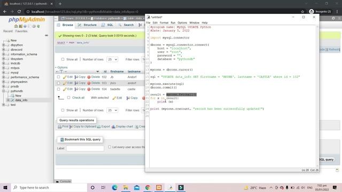Open phpMyAdmin home icon in sidebar

16,26
